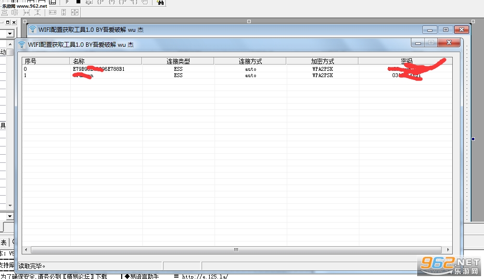Click the left panel's scroll-up arrow
Screen dimensions: 484x279
[10, 44]
